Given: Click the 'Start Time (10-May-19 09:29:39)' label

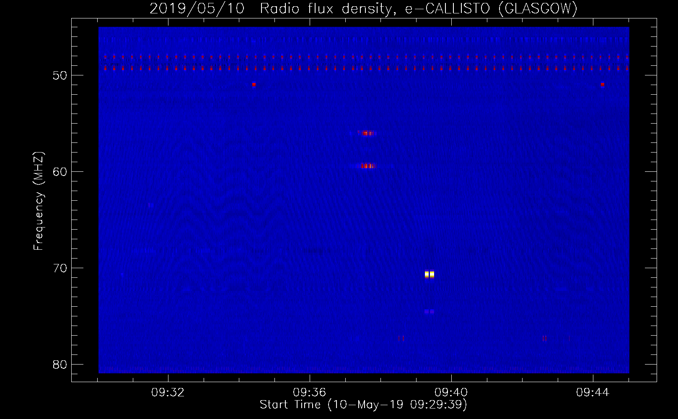Looking at the screenshot, I should (x=363, y=405).
